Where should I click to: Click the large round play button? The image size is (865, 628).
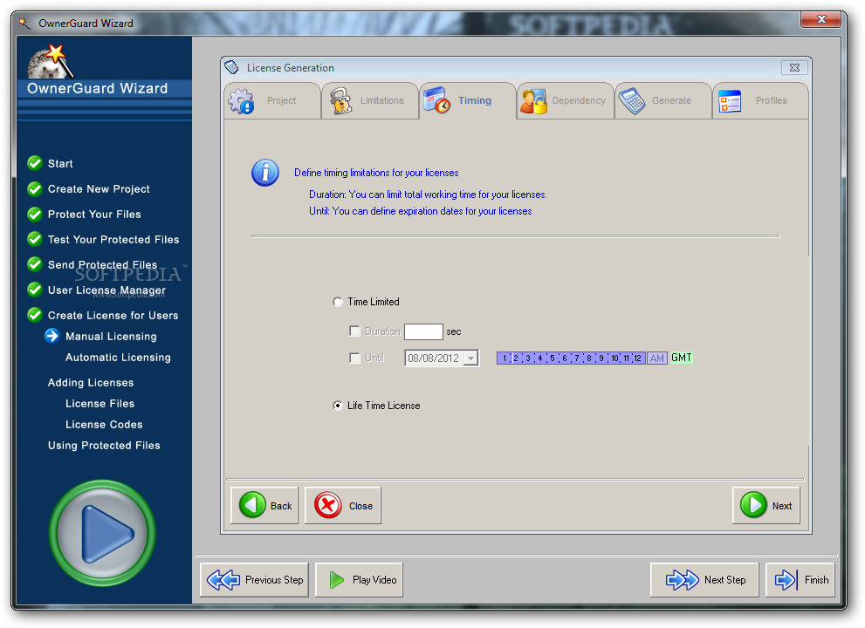coord(103,534)
